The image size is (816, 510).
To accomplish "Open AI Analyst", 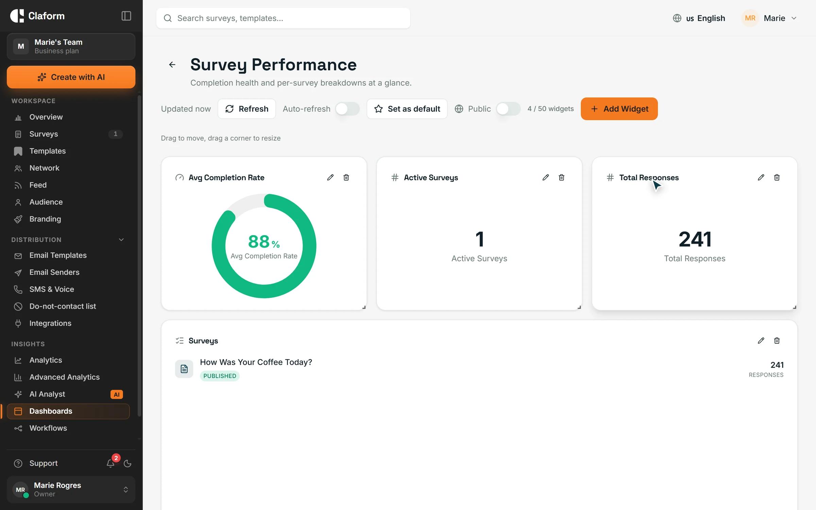I will (68, 394).
